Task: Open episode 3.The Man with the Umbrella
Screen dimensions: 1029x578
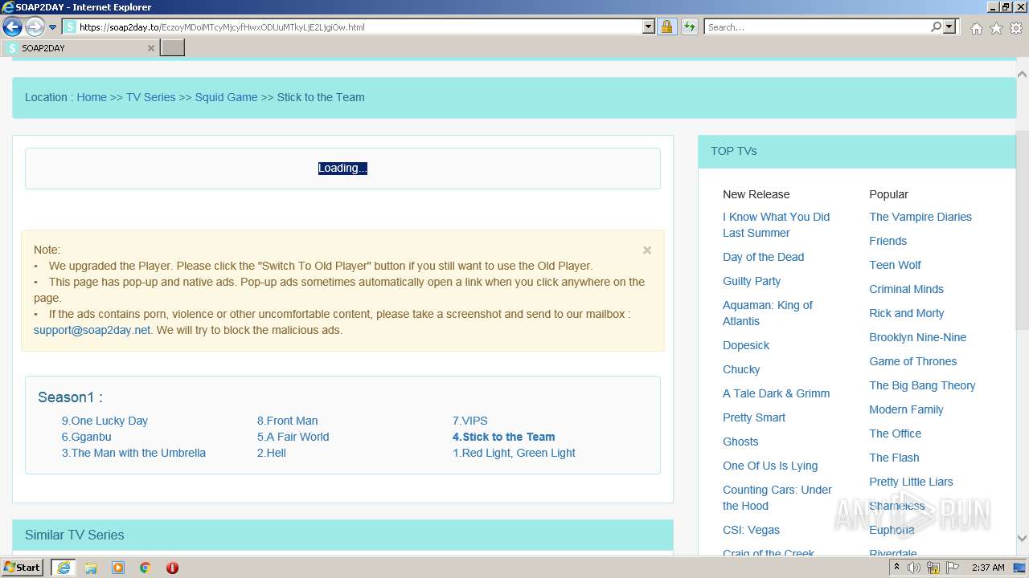Action: (x=133, y=453)
